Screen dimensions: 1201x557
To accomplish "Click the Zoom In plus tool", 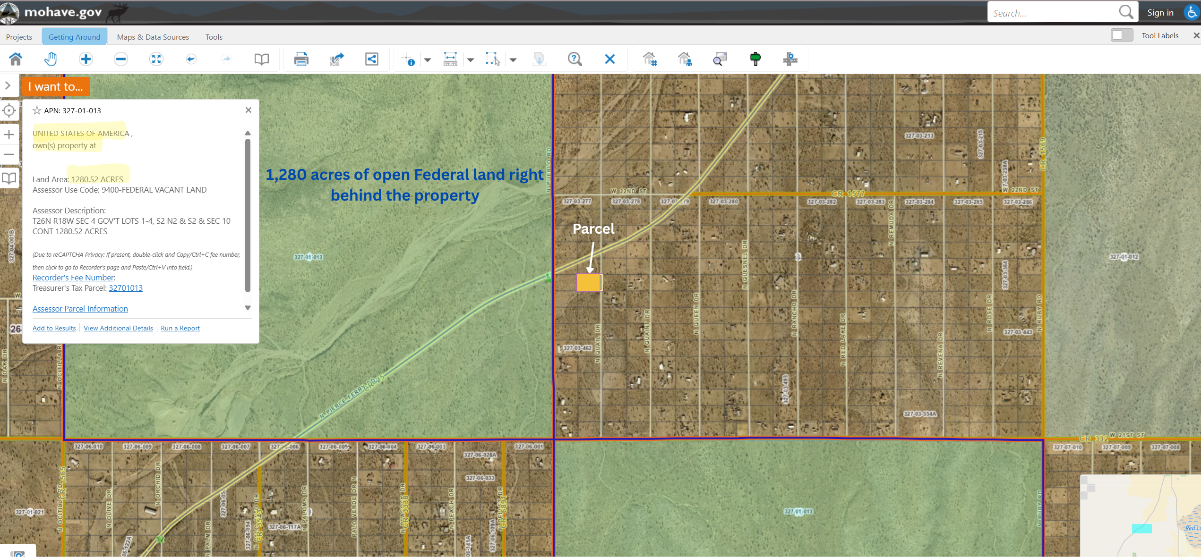I will click(86, 59).
